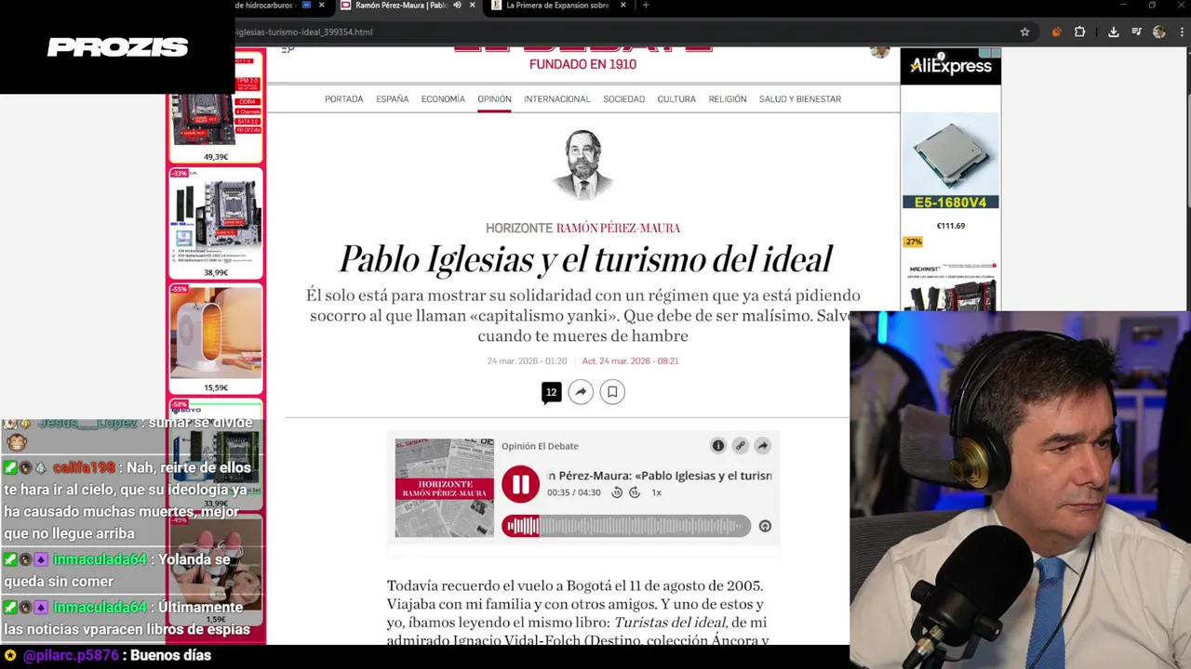This screenshot has width=1191, height=669.
Task: Switch to La Primera de Expansion tab
Action: (556, 6)
